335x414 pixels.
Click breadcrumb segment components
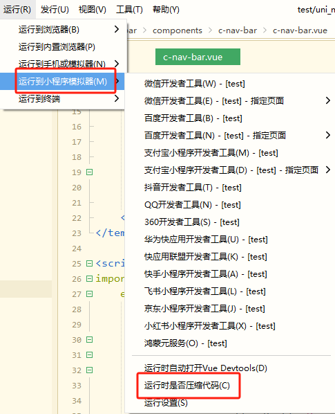(x=178, y=30)
